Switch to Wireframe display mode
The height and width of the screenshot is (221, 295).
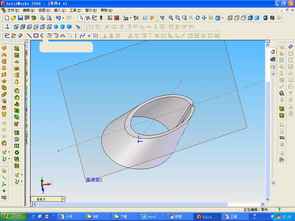click(230, 18)
